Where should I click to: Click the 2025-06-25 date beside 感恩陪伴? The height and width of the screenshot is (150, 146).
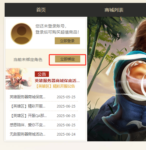66,125
